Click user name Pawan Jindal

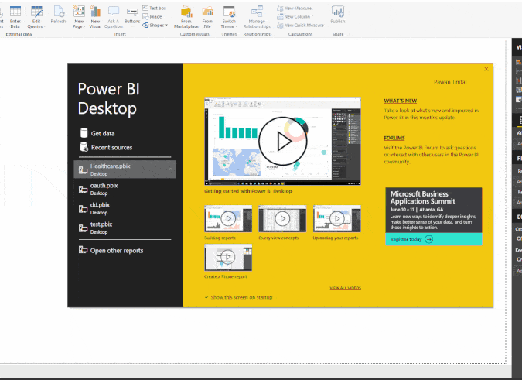tap(450, 82)
